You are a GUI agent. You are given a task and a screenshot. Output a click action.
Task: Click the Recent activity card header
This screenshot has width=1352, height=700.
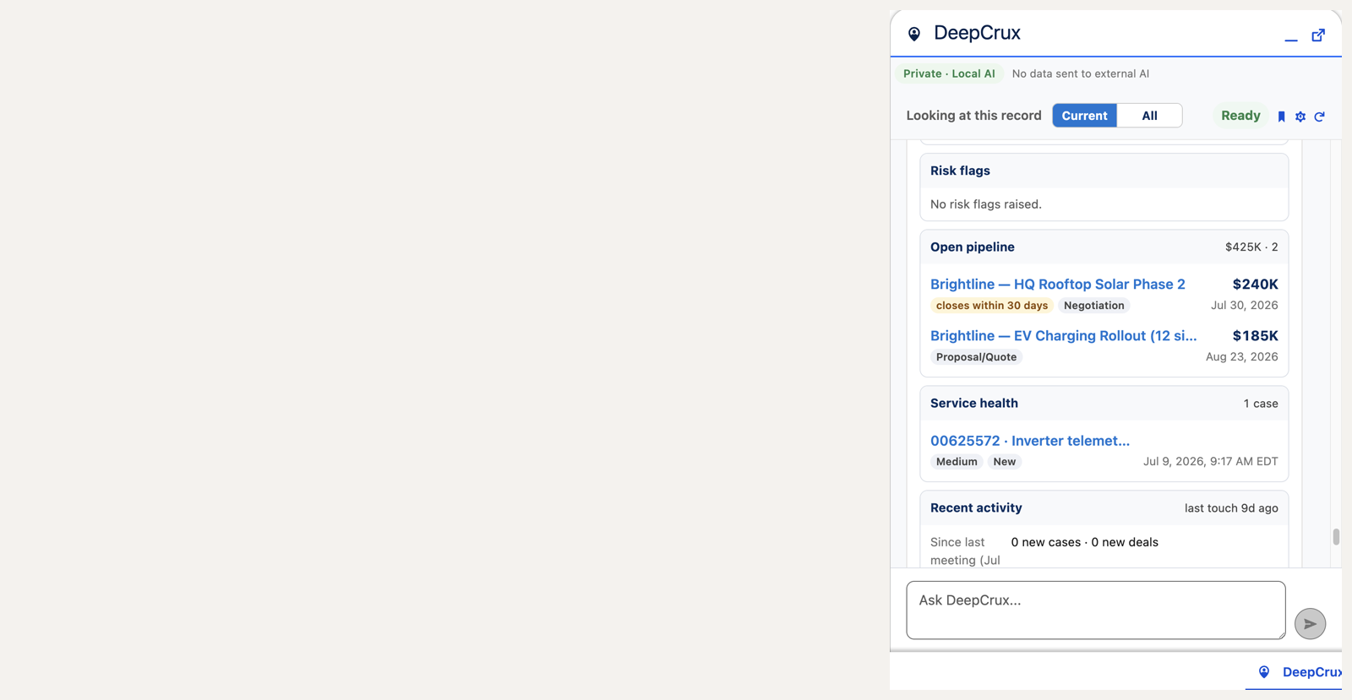pyautogui.click(x=1104, y=508)
